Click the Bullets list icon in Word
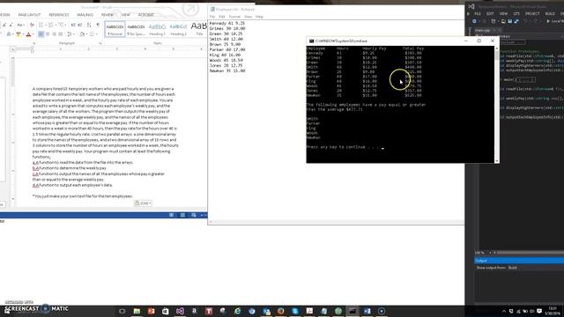Viewport: 564px width, 317px height. tap(41, 25)
